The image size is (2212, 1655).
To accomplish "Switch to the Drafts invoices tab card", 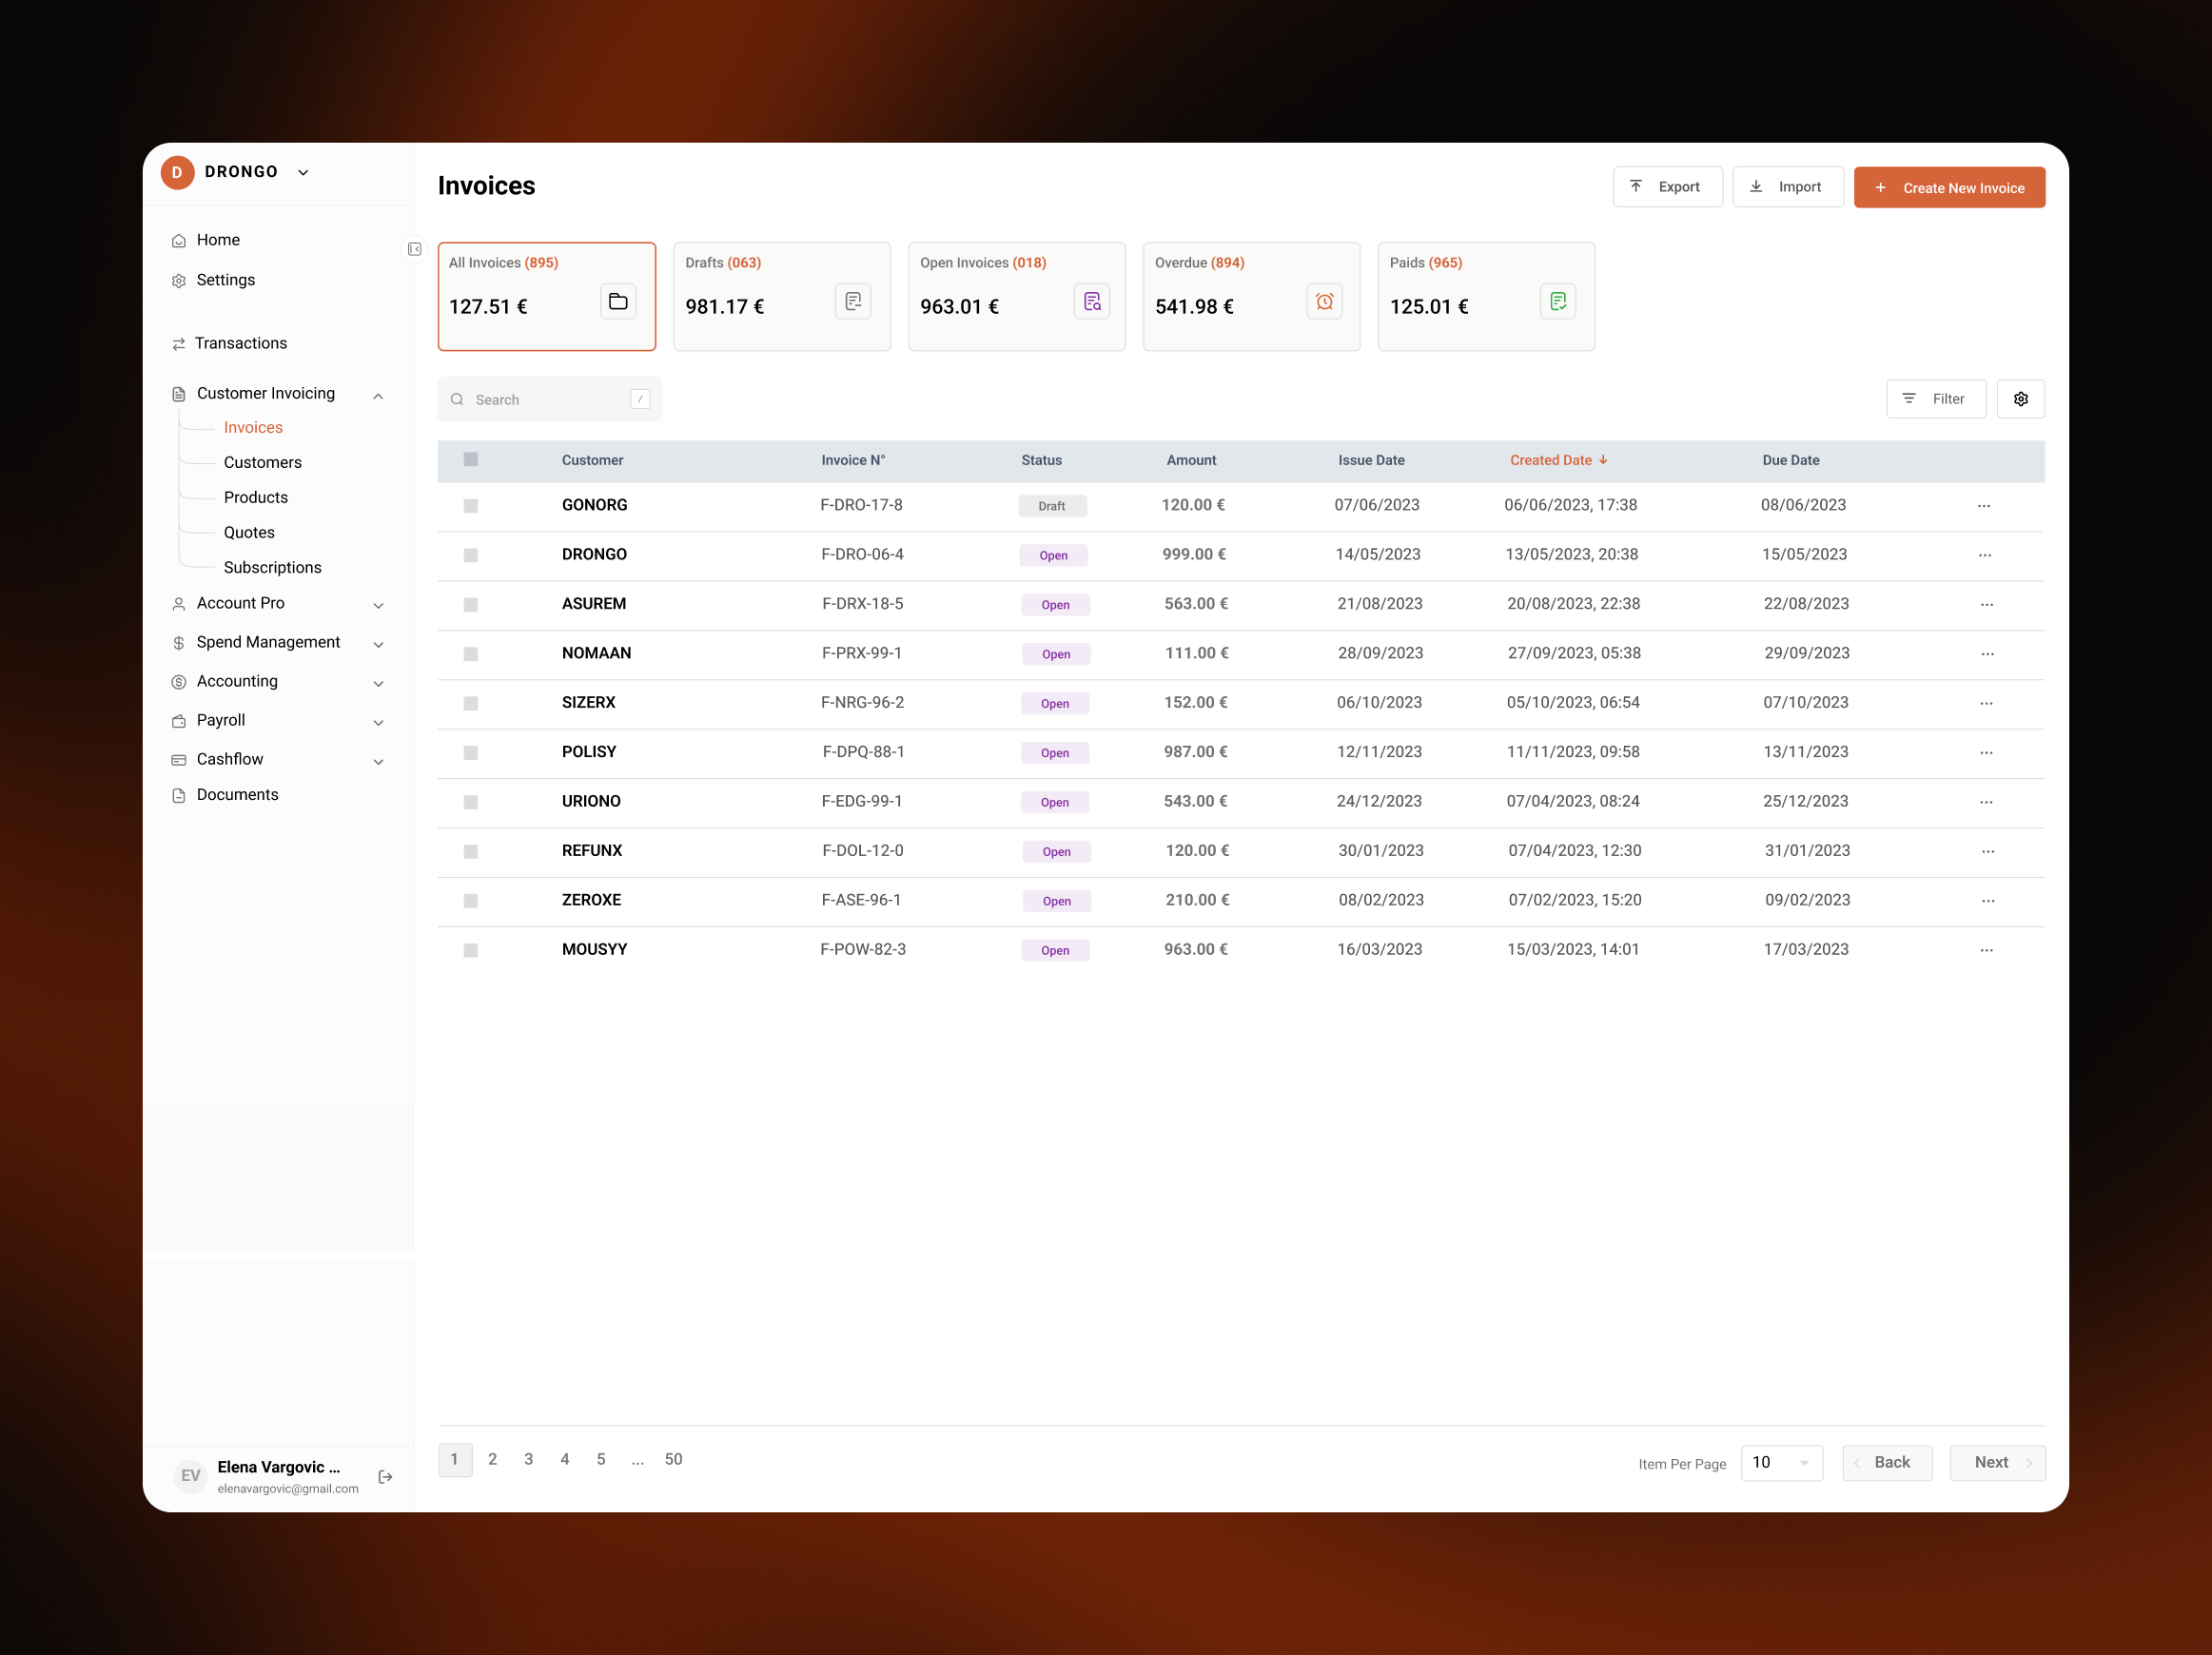I will pyautogui.click(x=781, y=296).
